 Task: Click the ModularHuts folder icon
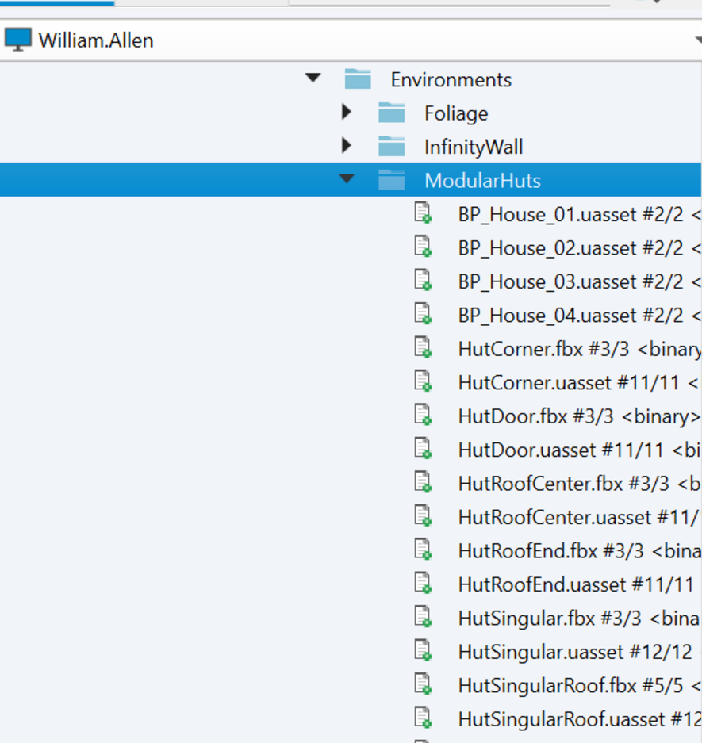pyautogui.click(x=392, y=179)
